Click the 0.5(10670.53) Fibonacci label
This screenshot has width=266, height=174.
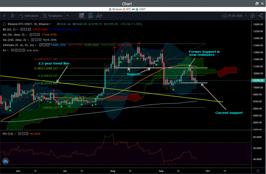(48, 76)
